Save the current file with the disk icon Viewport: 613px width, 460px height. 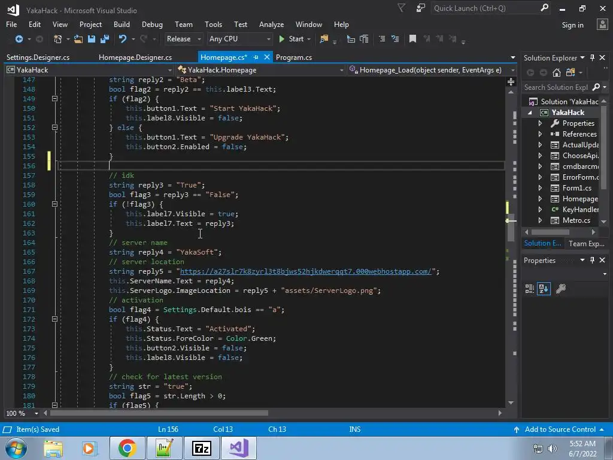pyautogui.click(x=92, y=39)
